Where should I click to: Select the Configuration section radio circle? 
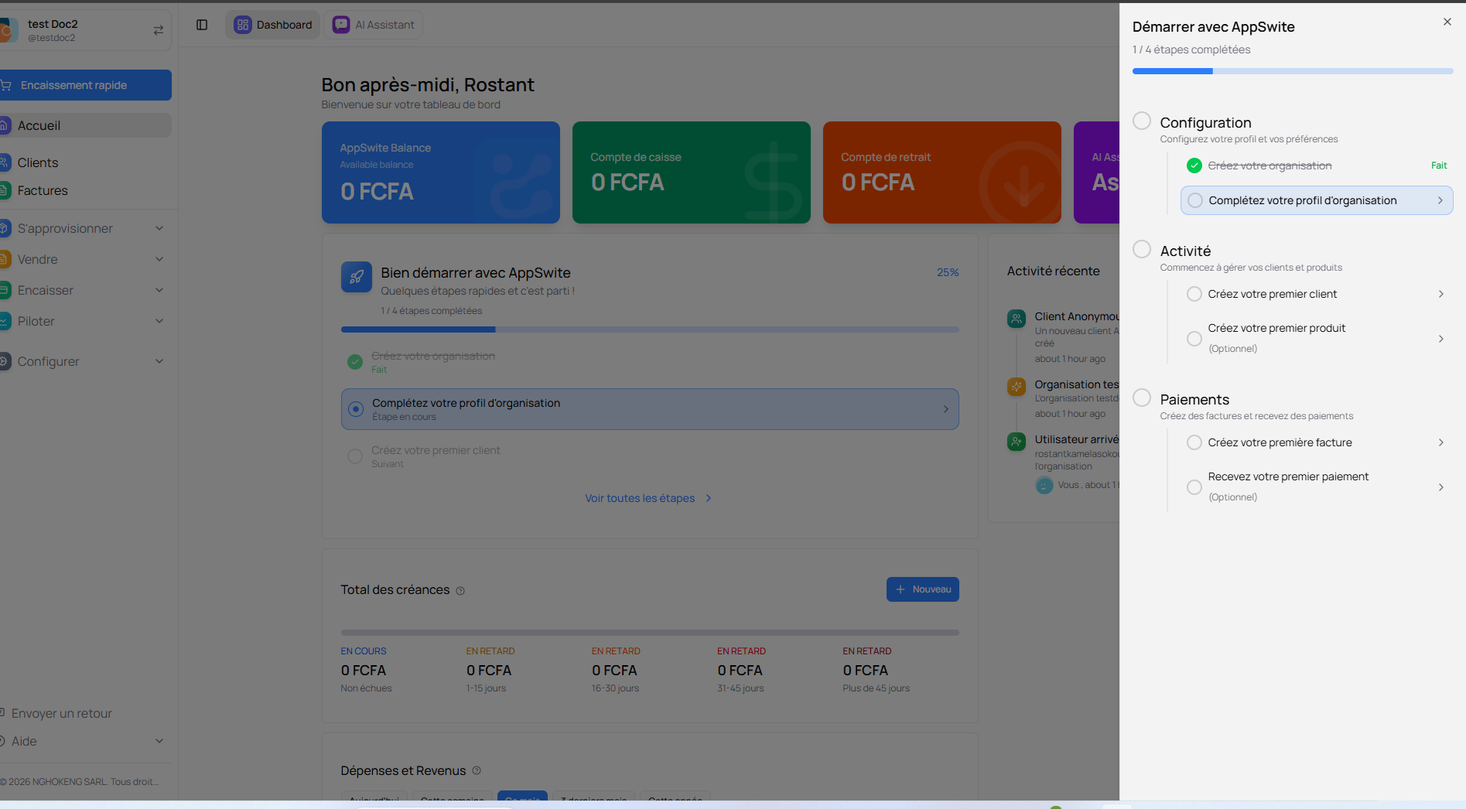tap(1141, 121)
